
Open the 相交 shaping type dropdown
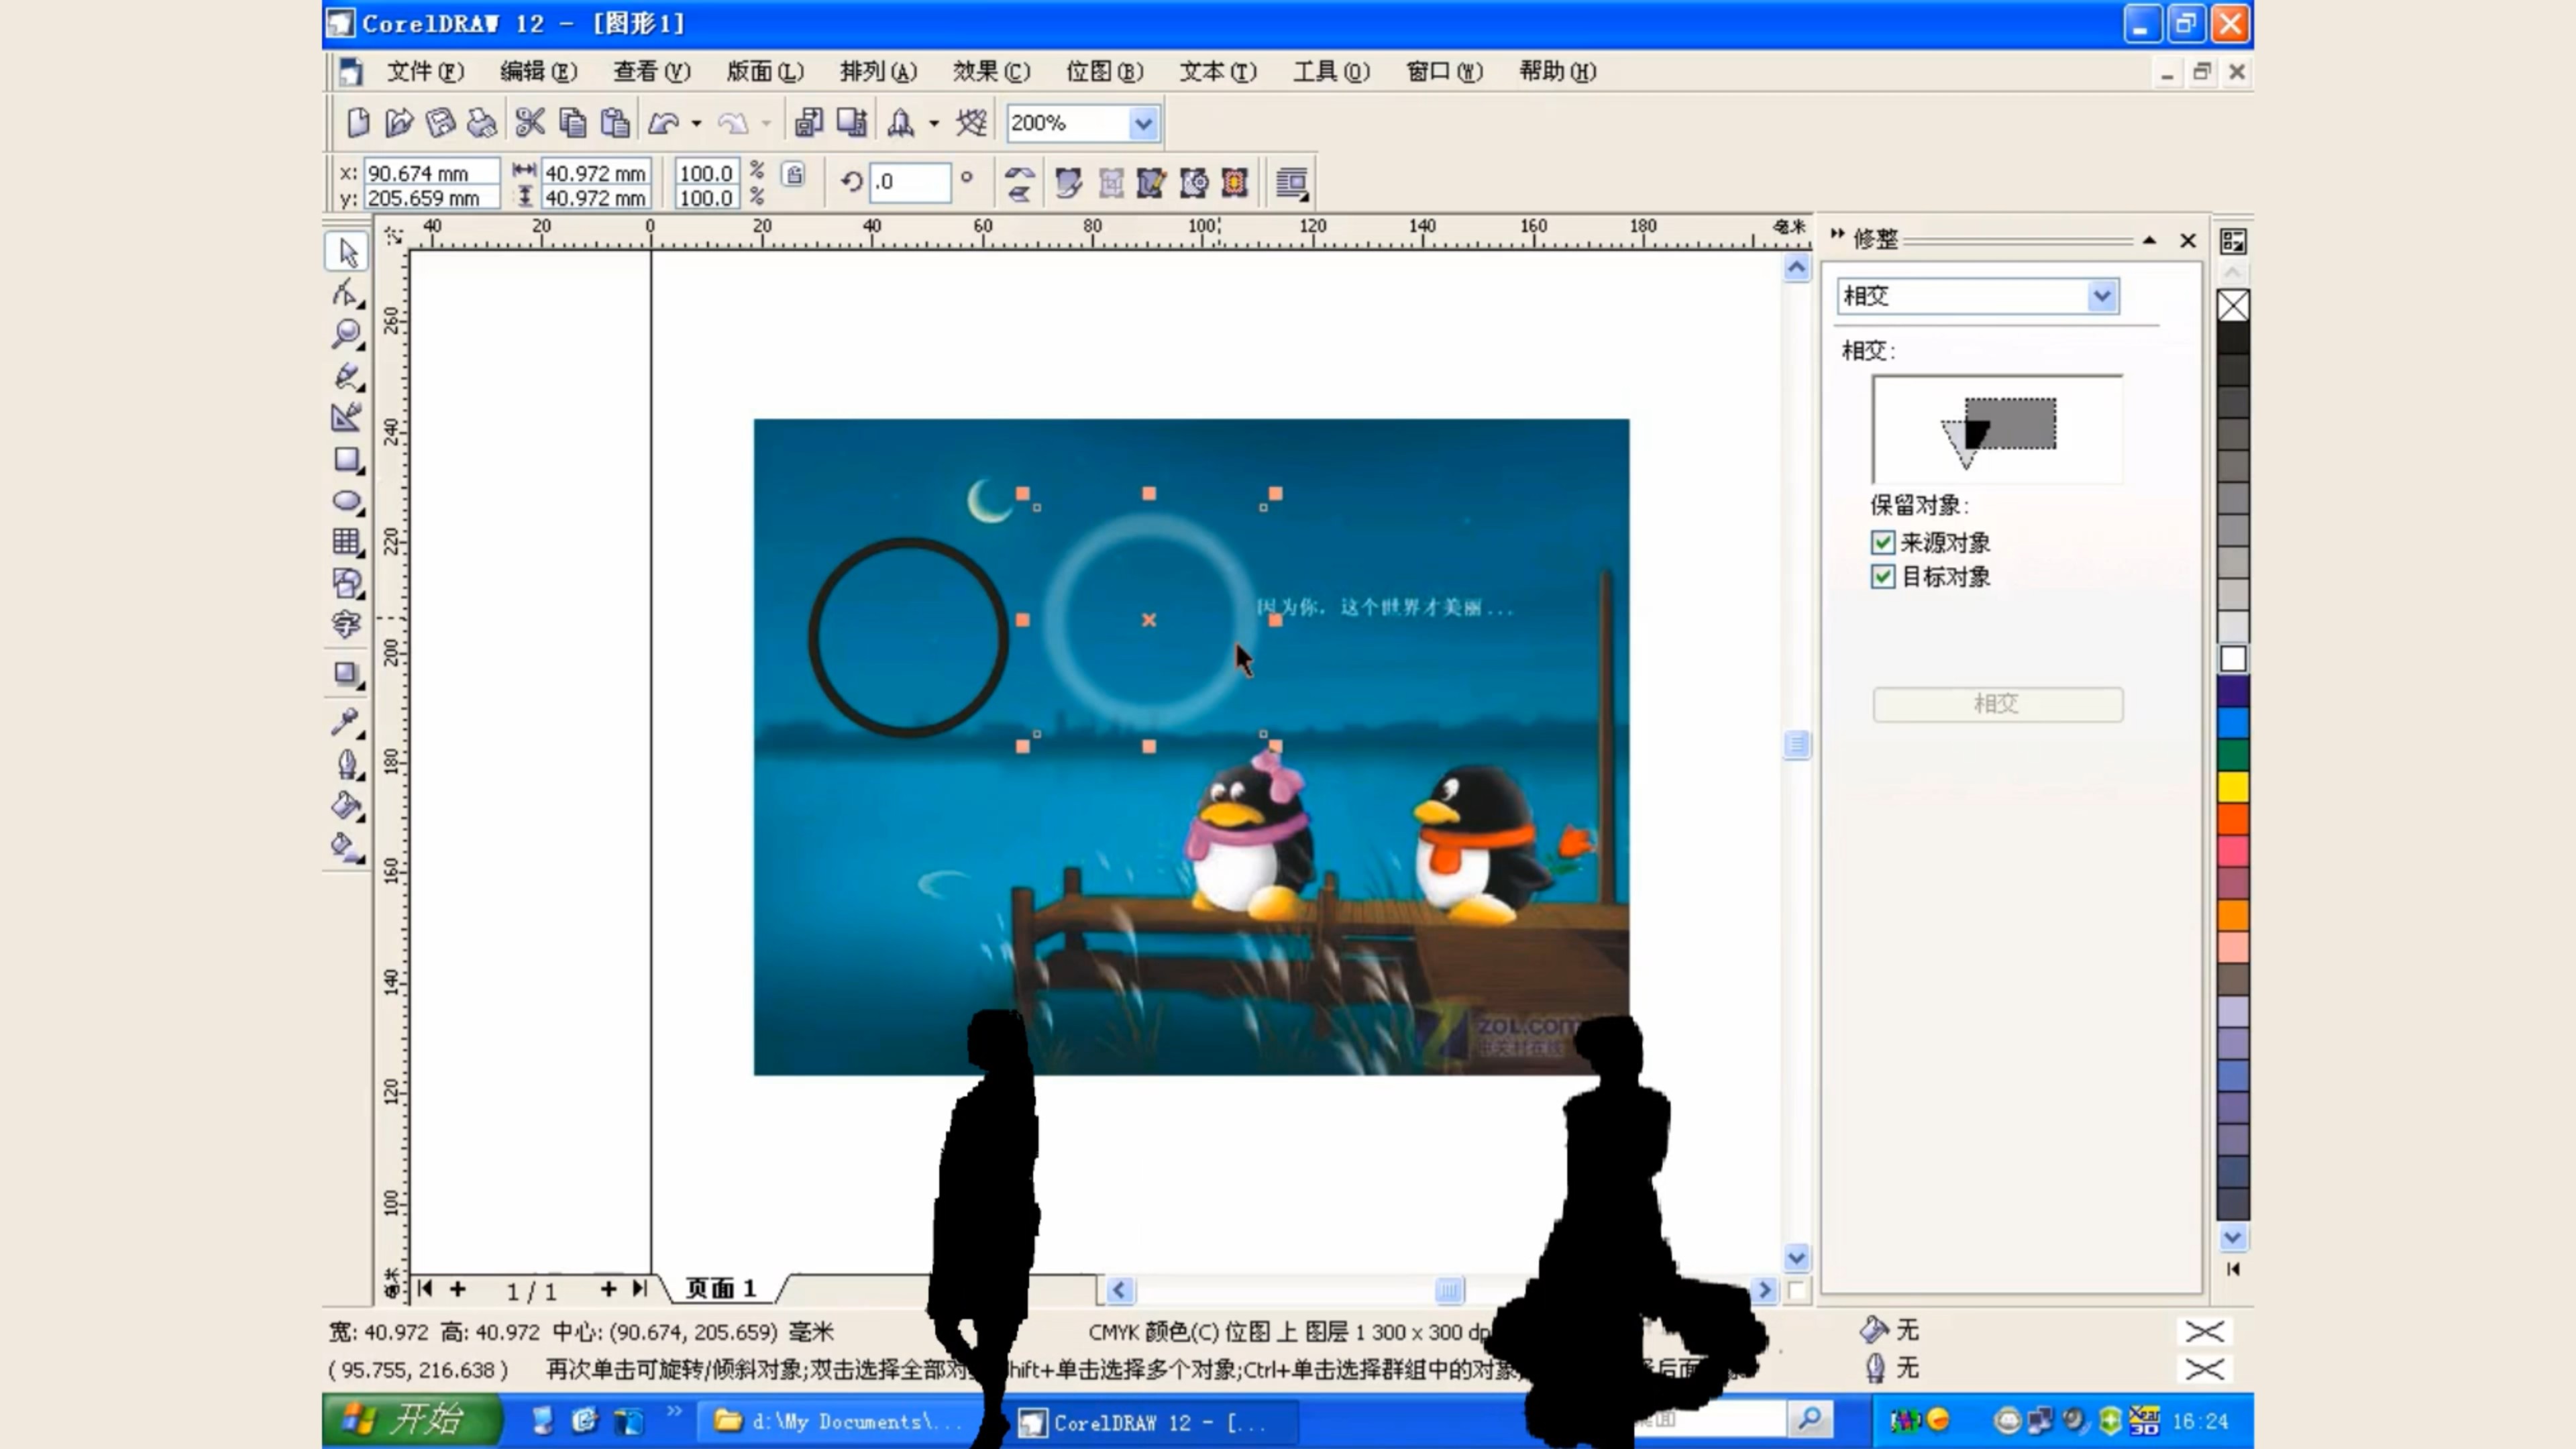coord(2102,296)
